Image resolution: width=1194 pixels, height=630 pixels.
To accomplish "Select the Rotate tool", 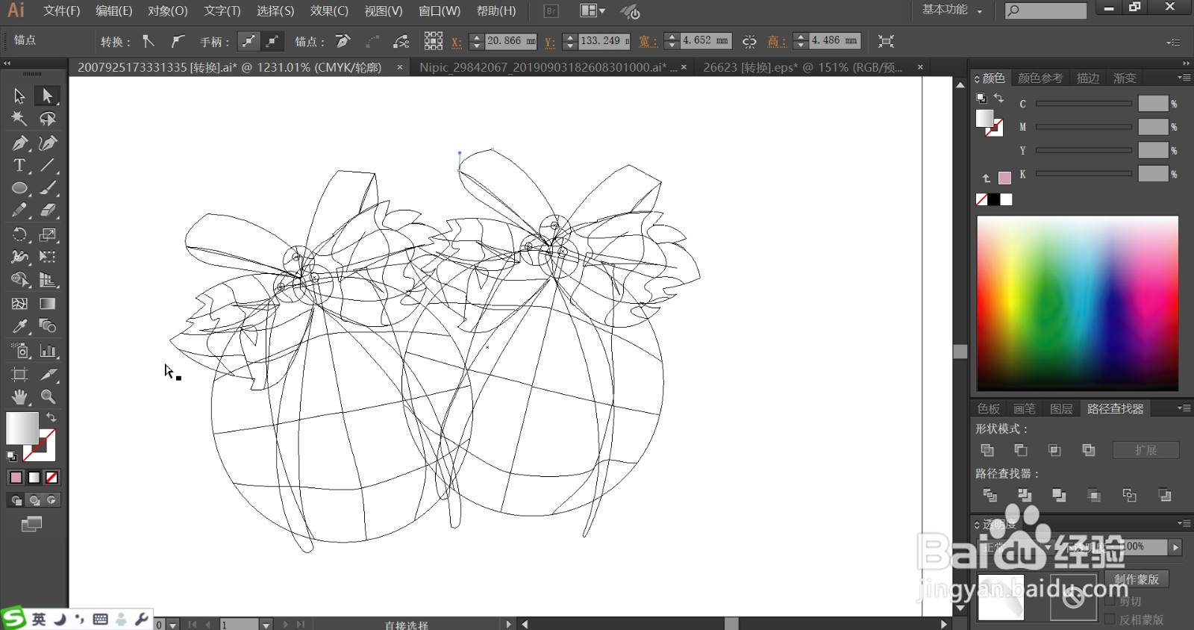I will tap(19, 234).
